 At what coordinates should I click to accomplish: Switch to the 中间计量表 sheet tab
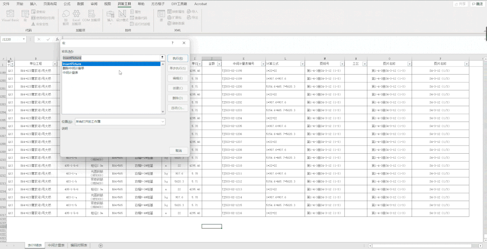[56, 245]
